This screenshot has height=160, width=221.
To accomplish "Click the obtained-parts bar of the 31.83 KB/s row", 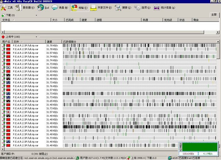I will coord(140,72).
